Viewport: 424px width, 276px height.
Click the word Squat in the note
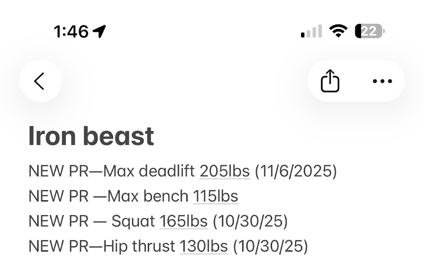[133, 221]
